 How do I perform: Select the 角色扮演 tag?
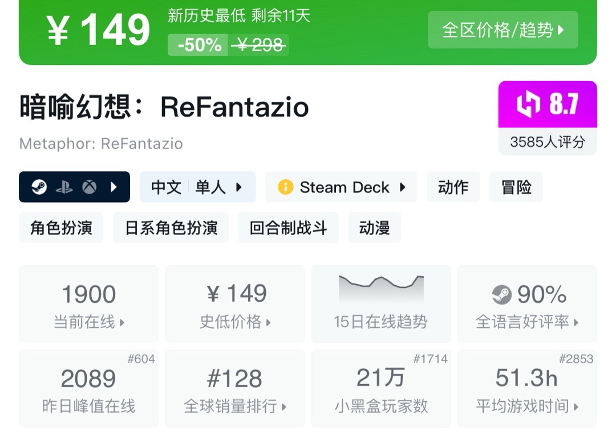(x=61, y=228)
